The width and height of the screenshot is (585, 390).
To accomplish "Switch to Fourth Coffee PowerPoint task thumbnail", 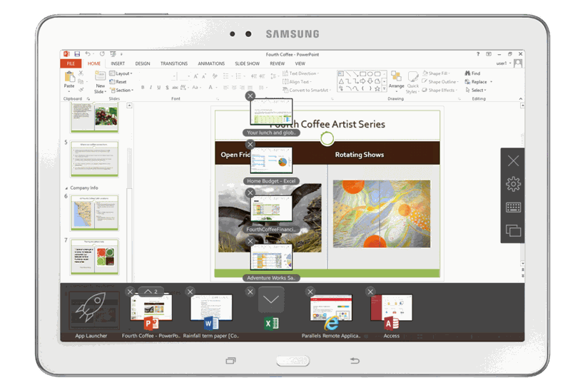I will click(151, 308).
